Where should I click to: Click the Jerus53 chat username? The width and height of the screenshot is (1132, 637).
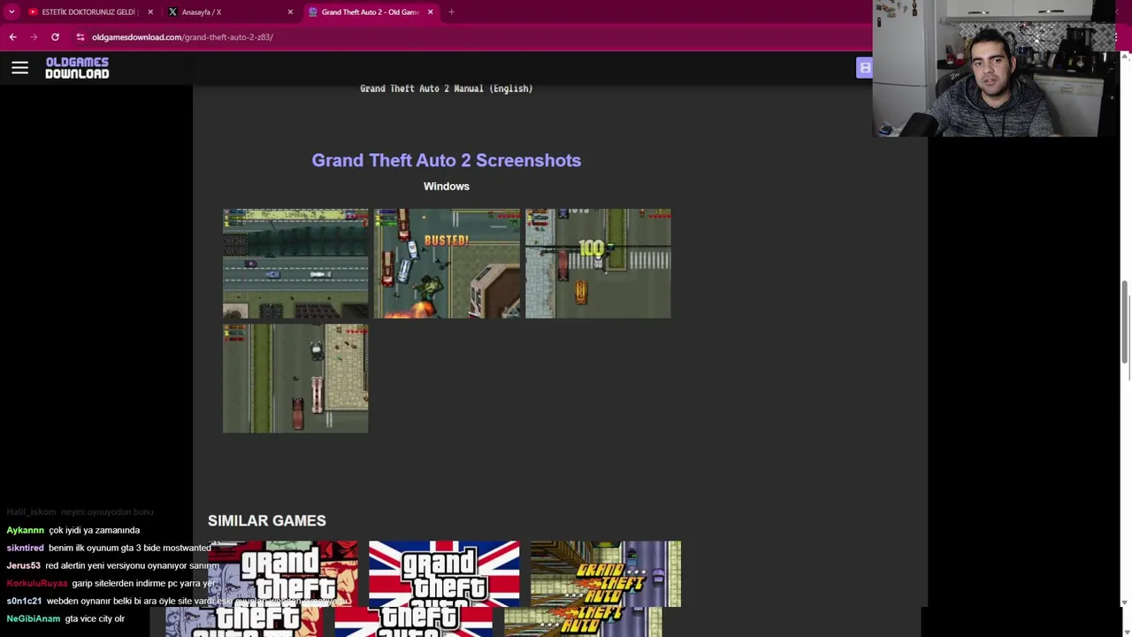tap(24, 565)
